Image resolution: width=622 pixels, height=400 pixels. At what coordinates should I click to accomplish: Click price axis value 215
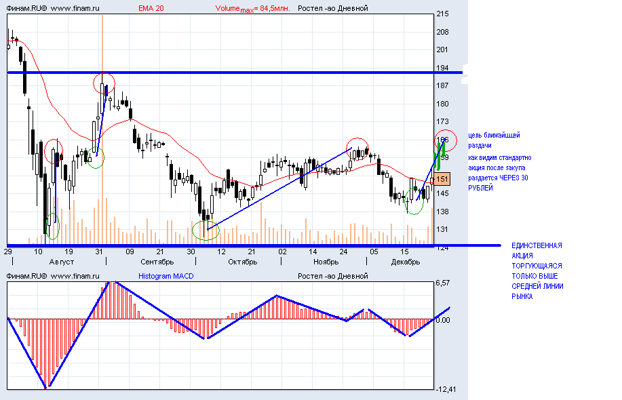click(442, 14)
